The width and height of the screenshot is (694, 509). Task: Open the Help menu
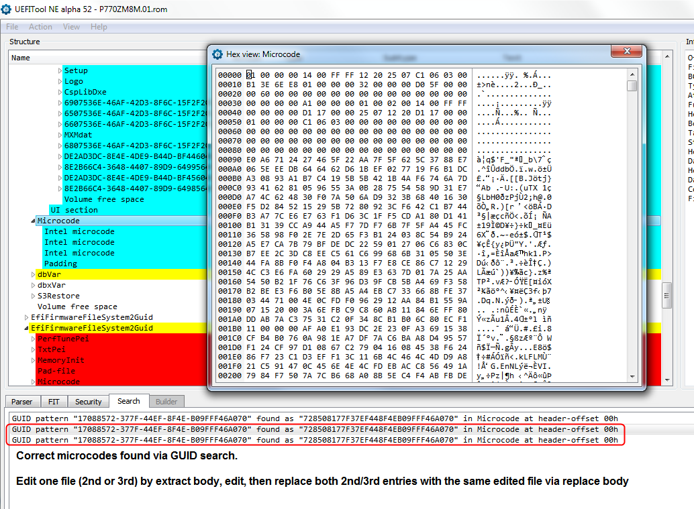pyautogui.click(x=99, y=27)
